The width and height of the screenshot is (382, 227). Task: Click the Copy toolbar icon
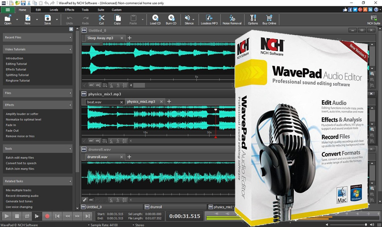tap(117, 20)
